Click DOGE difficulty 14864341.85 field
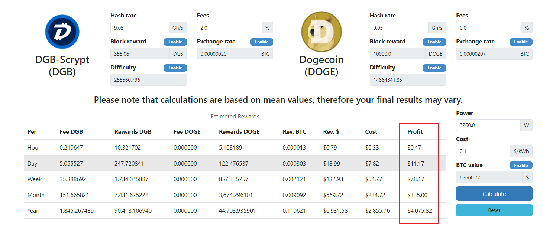The image size is (543, 229). pyautogui.click(x=408, y=80)
